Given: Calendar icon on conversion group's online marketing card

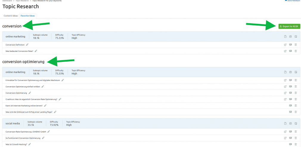Looking at the screenshot, I should point(291,36).
